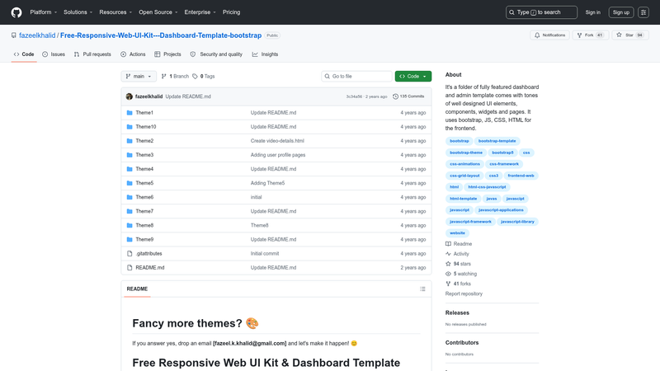Click the Theme7 folder icon
660x371 pixels.
click(130, 211)
